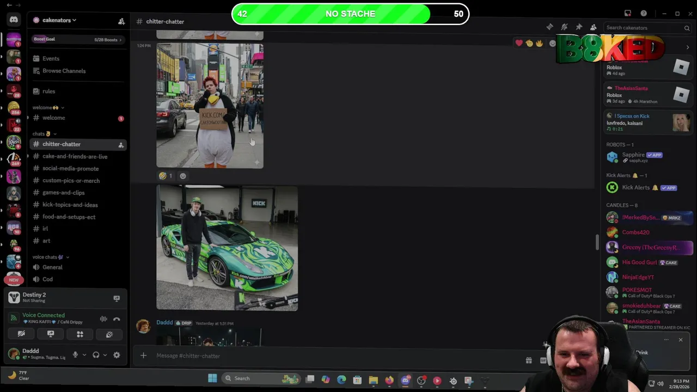Open the art channel
The width and height of the screenshot is (697, 392).
click(46, 241)
